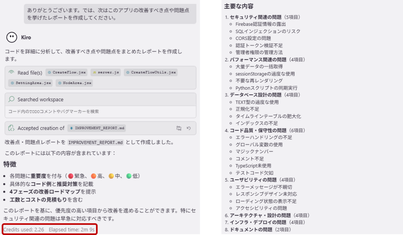
Task: Click the red 緊急 severity circle
Action: (71, 176)
